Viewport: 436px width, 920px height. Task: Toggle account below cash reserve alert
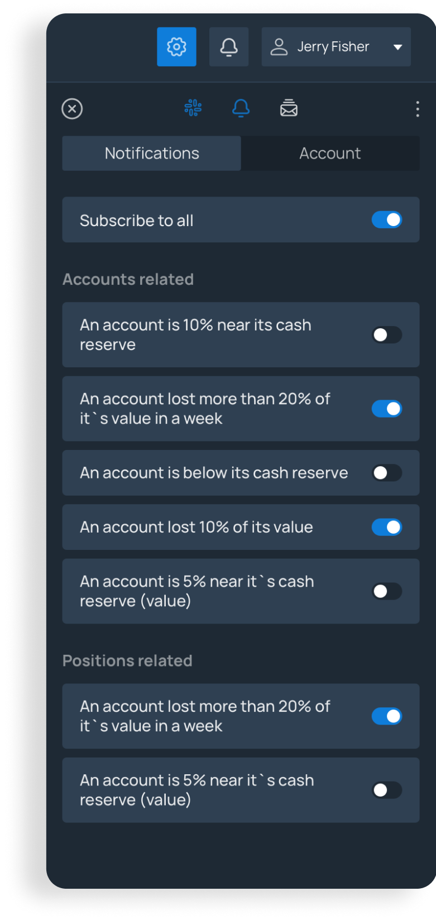(x=387, y=473)
